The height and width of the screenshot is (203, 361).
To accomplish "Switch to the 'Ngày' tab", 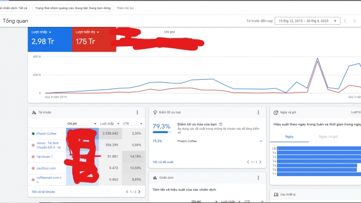I will pyautogui.click(x=289, y=136).
